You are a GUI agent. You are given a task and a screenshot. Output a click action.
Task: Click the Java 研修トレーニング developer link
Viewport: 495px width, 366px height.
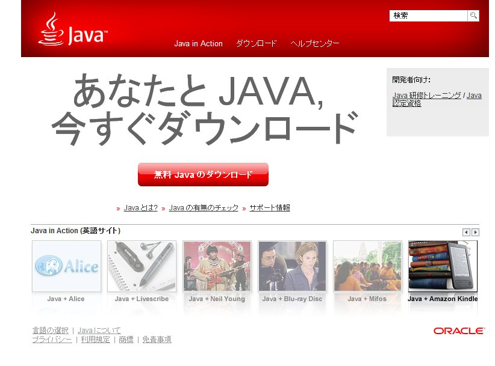[426, 95]
